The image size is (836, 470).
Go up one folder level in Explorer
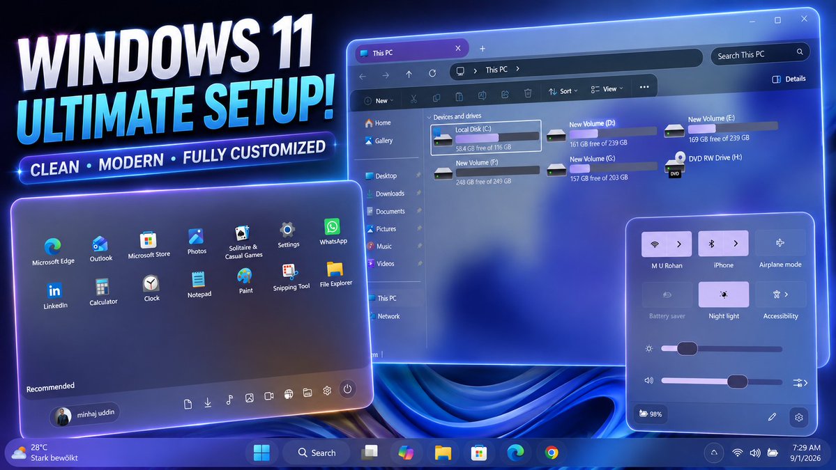[409, 75]
